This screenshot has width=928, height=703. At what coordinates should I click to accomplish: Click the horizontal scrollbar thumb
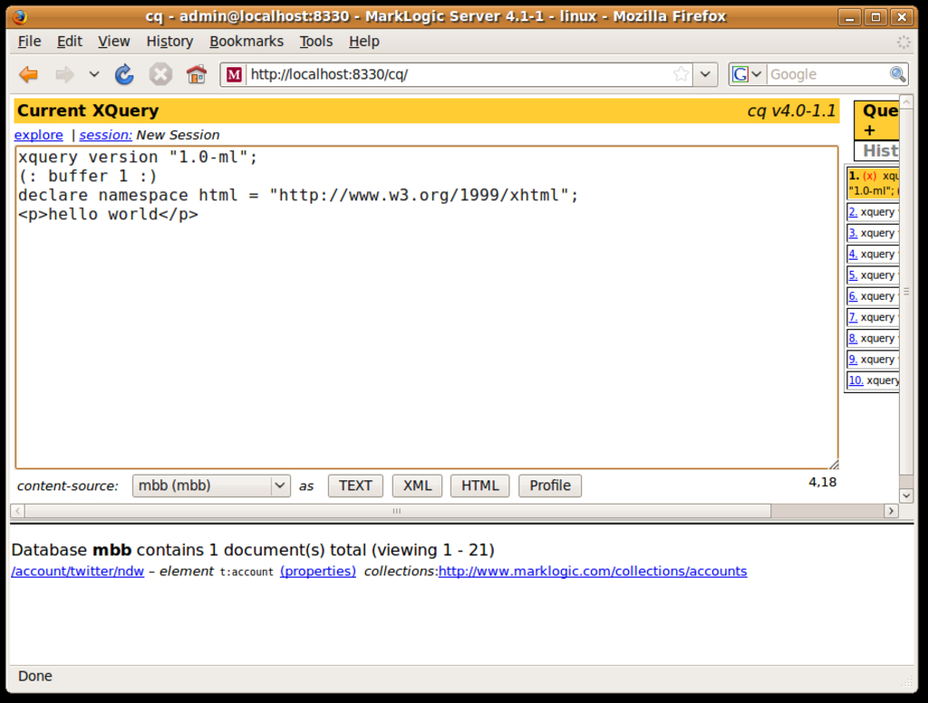click(397, 511)
